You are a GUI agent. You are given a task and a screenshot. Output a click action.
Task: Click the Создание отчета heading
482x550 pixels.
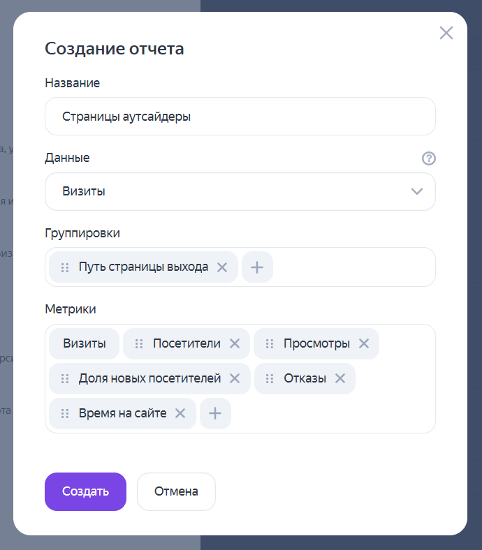[114, 49]
